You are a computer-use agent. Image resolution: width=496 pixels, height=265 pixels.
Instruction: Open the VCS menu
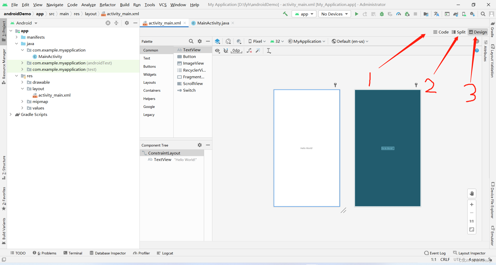tap(163, 5)
